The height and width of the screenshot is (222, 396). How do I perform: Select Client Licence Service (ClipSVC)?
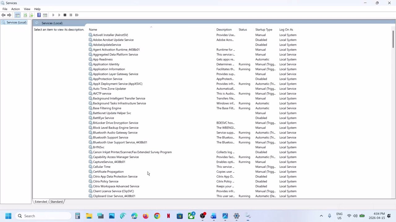tap(113, 191)
